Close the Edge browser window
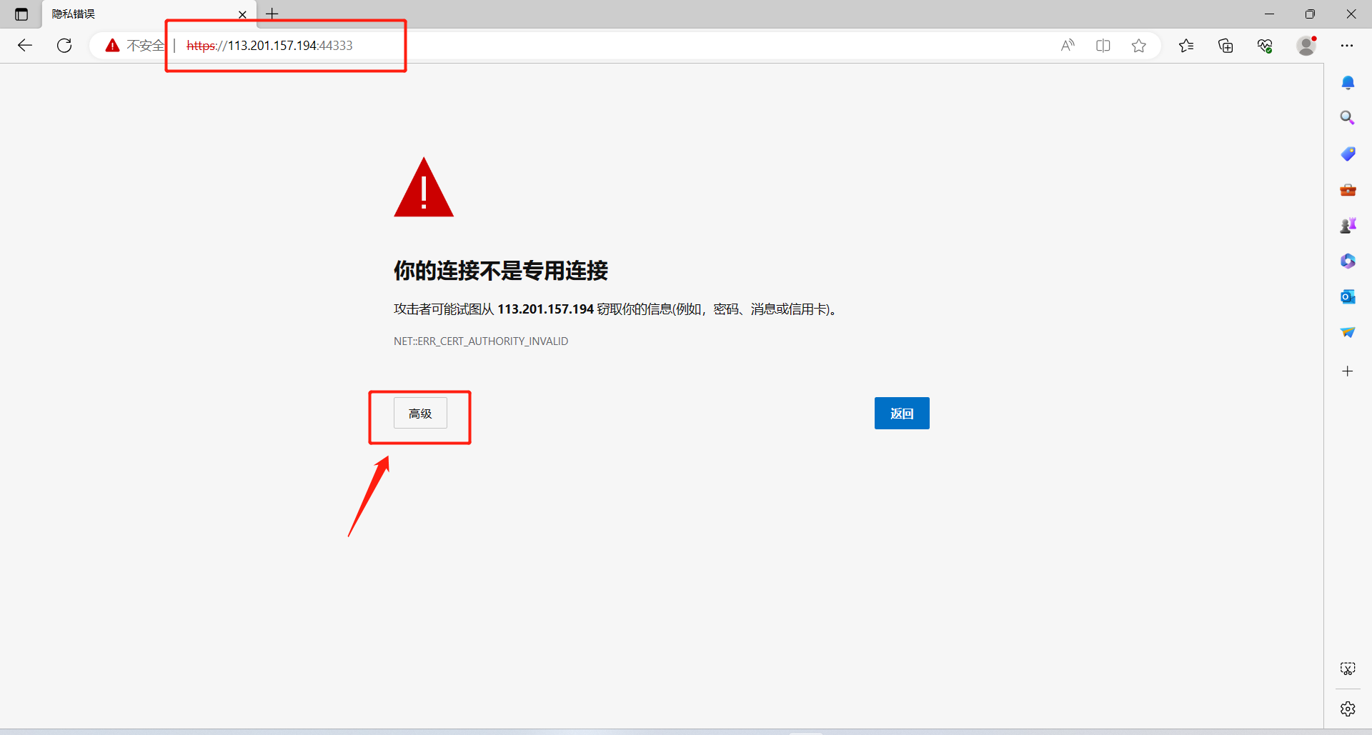This screenshot has width=1372, height=735. tap(1351, 14)
